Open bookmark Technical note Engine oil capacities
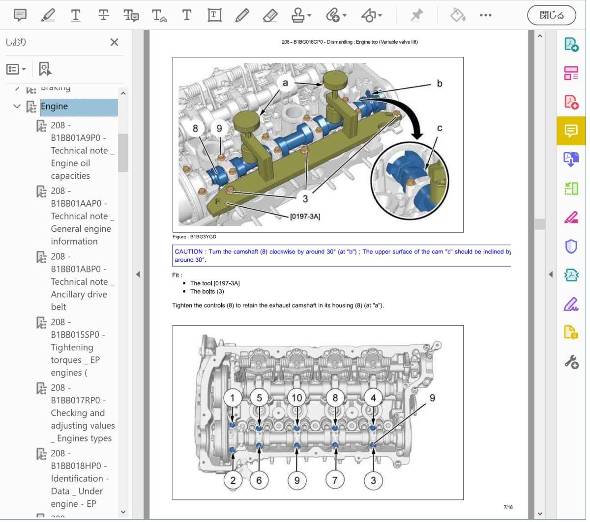 tap(82, 150)
